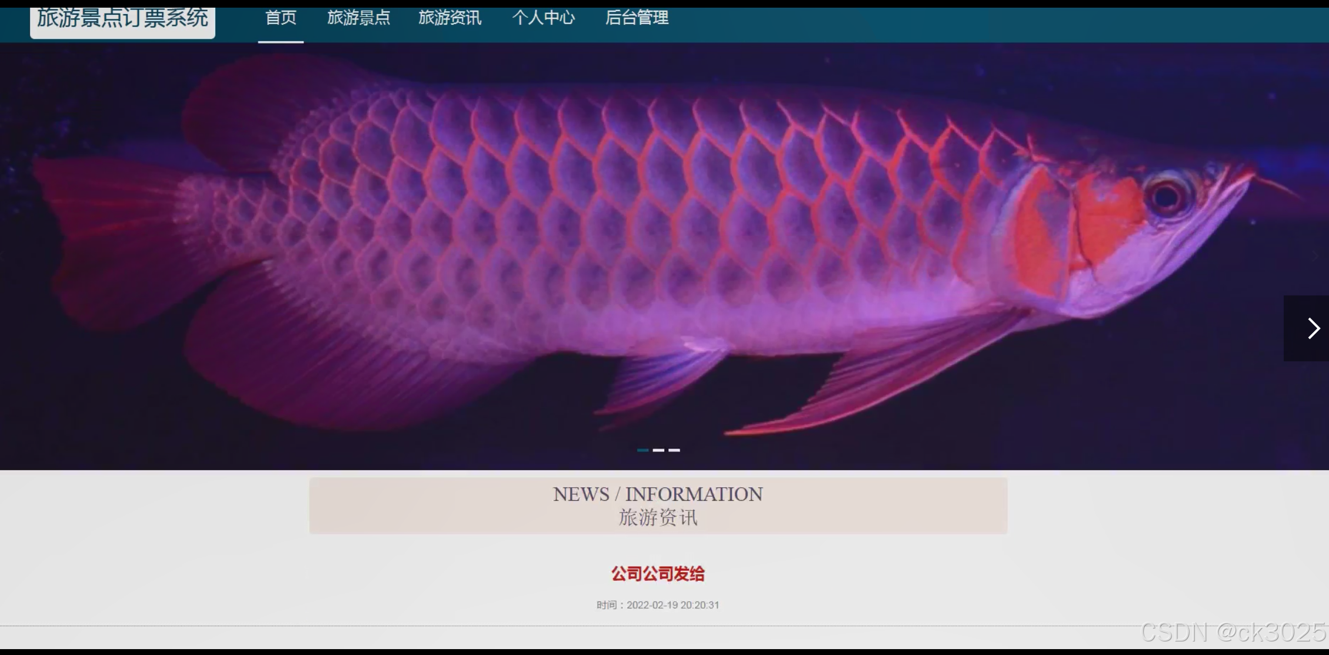Screen dimensions: 1329x655
Task: Click the white next-slide arrow on banner
Action: (1313, 328)
